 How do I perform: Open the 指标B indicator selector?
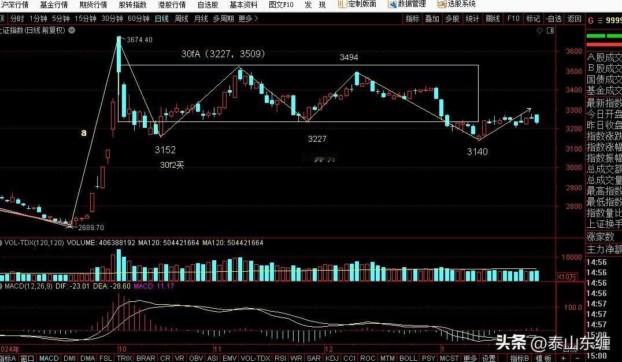[x=519, y=358]
